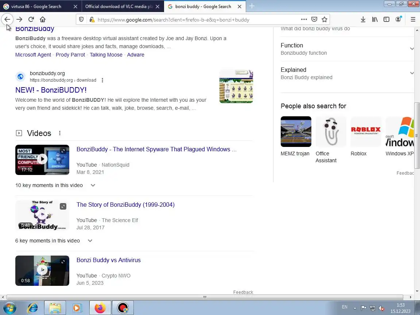Open a new tab with plus button
420x315 pixels.
point(252,6)
